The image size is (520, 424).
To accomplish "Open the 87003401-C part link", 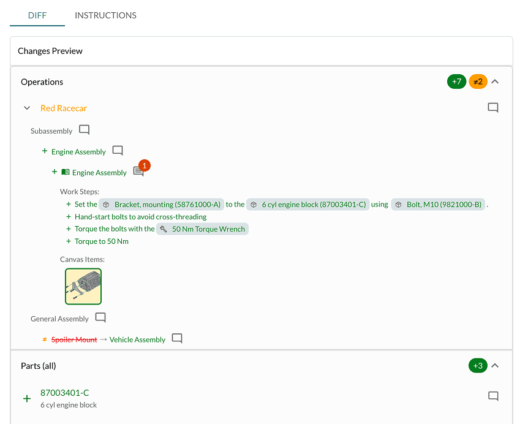I will (64, 392).
